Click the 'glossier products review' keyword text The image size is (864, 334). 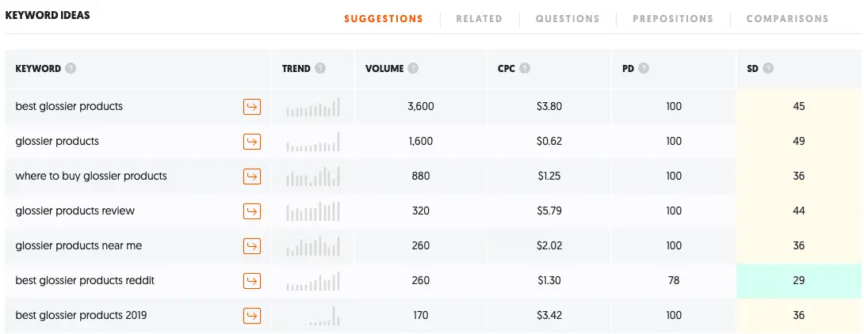(75, 211)
